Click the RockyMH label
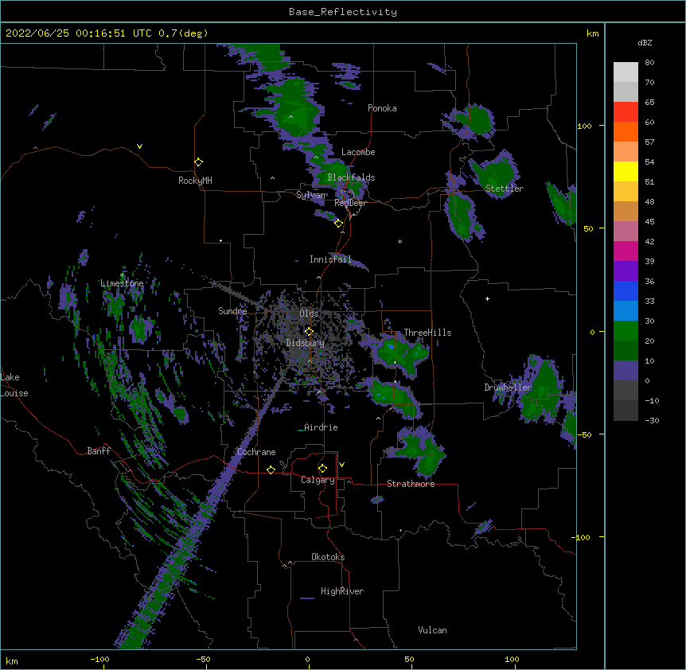 coord(195,181)
